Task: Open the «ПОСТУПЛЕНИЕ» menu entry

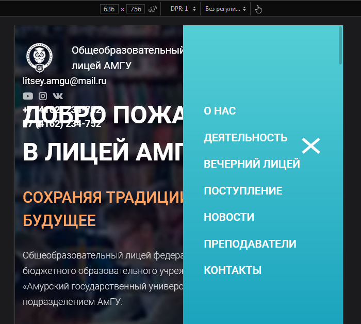Action: point(243,191)
